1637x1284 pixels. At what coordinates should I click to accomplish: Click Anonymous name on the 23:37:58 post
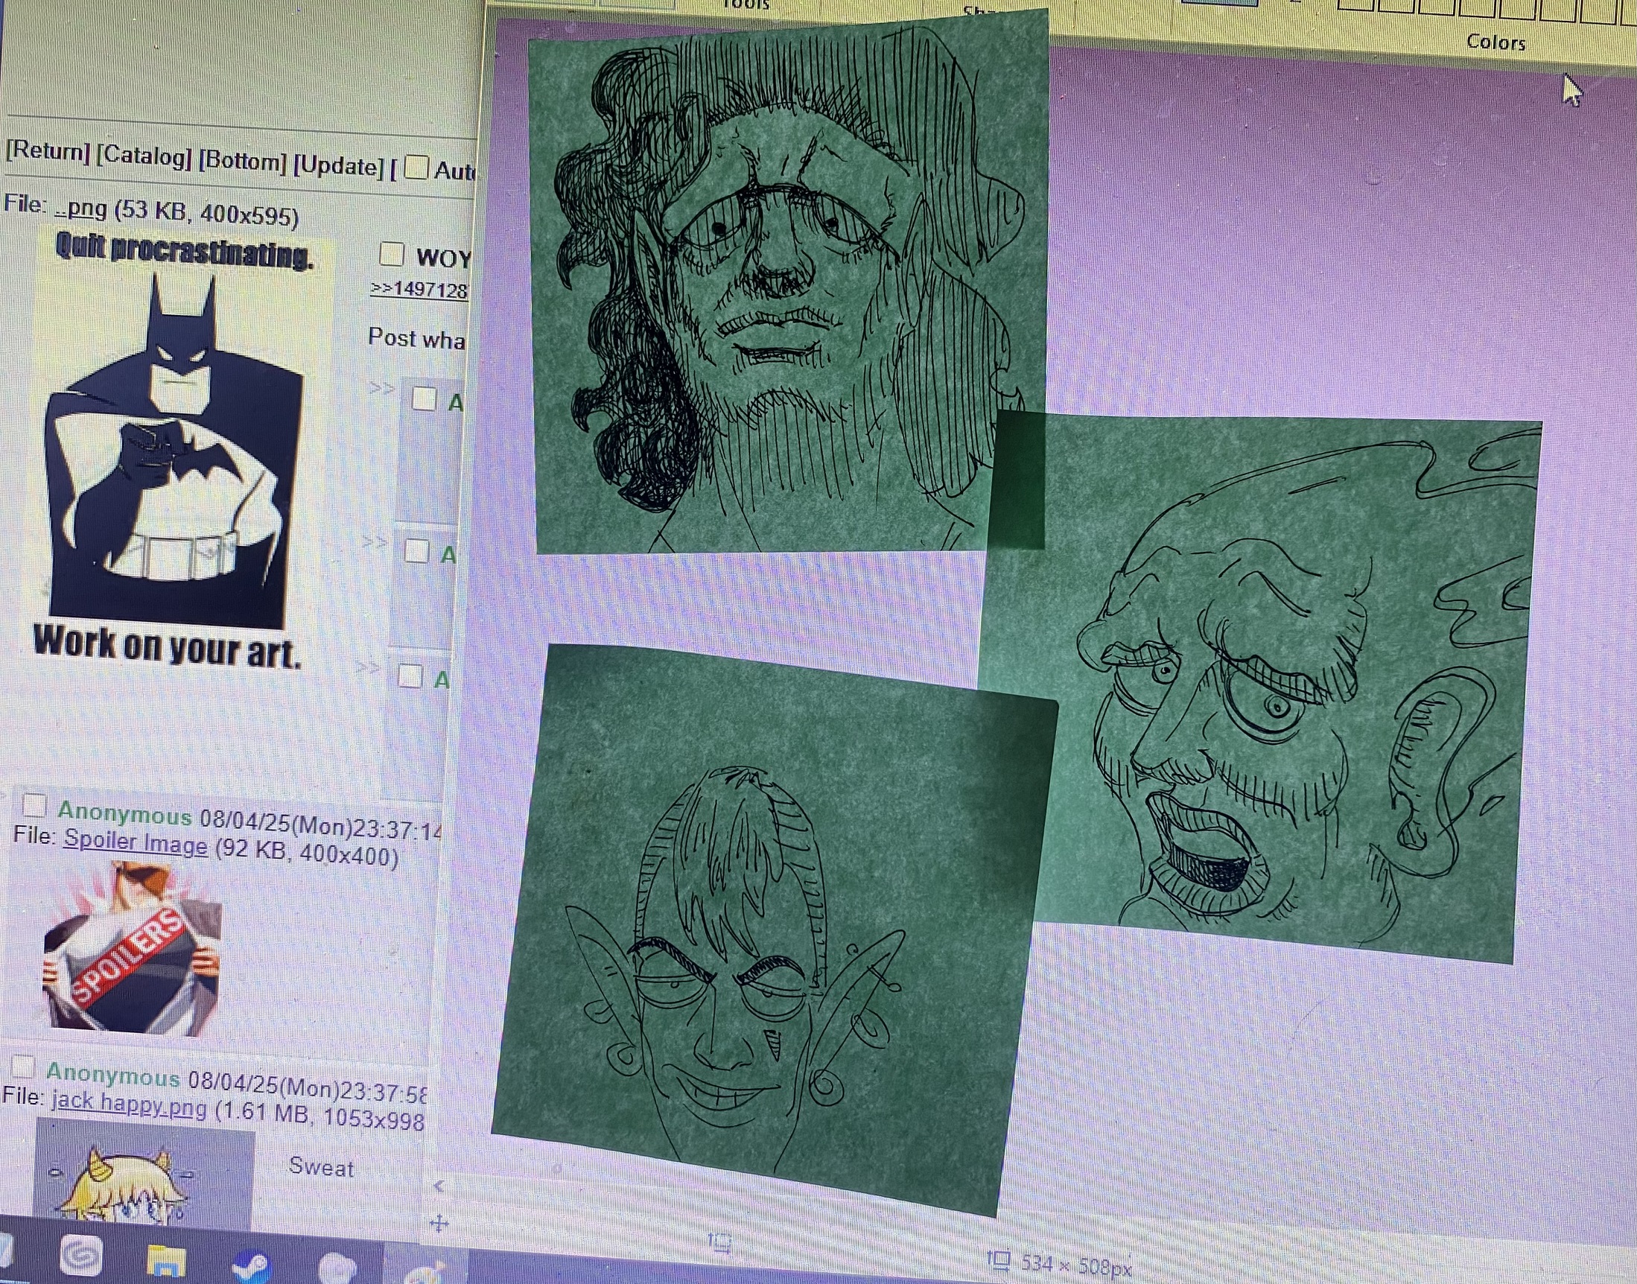click(112, 1075)
